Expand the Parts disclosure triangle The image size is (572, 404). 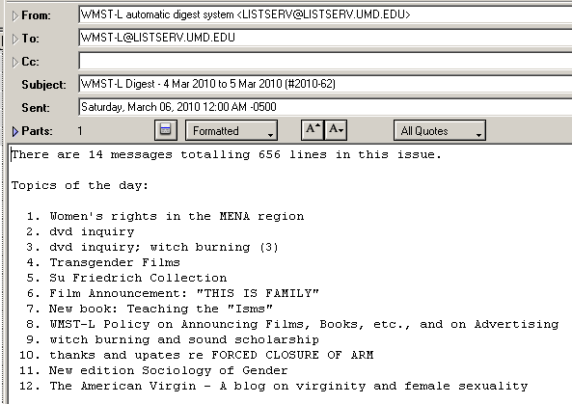pos(15,131)
